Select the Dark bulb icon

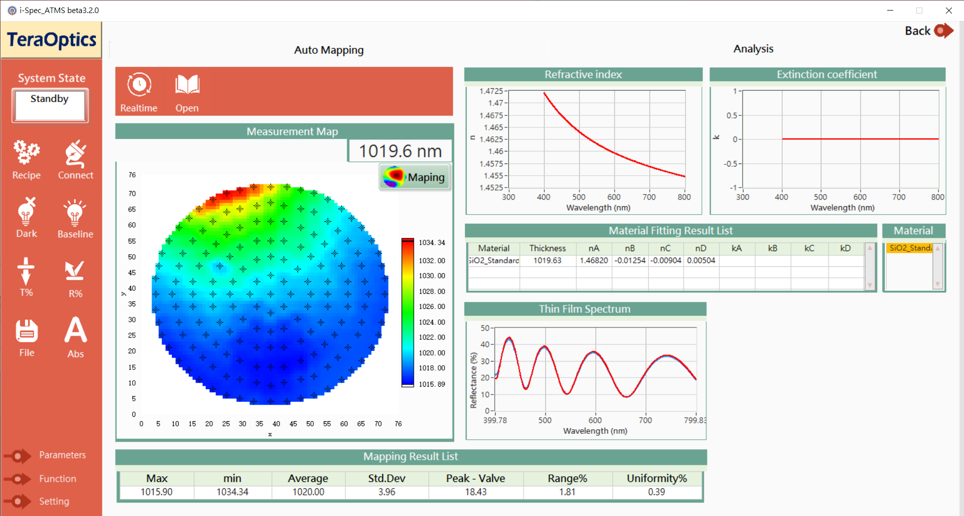coord(26,212)
